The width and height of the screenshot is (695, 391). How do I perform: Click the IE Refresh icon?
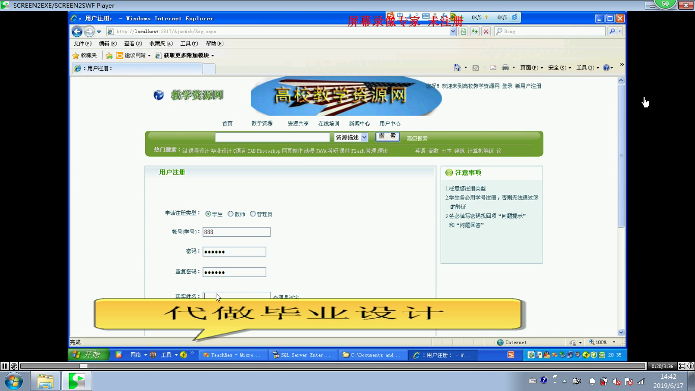(x=475, y=32)
